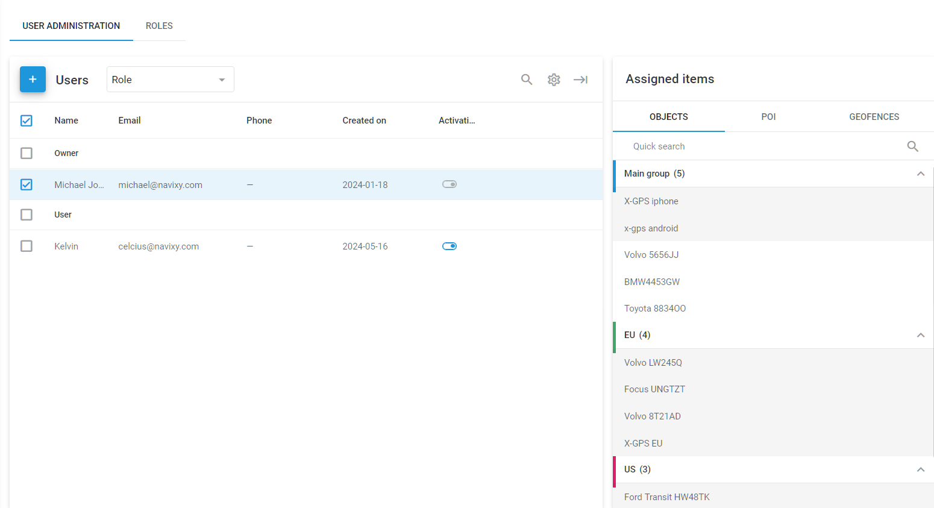Click into the Quick search field
The height and width of the screenshot is (508, 934).
[765, 146]
